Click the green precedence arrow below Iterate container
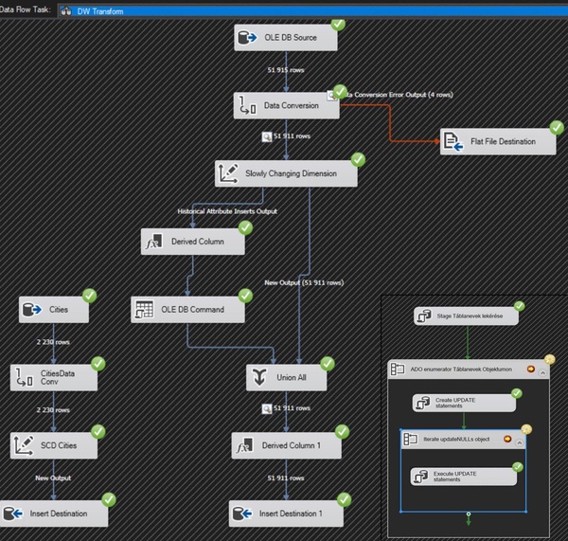 [469, 518]
